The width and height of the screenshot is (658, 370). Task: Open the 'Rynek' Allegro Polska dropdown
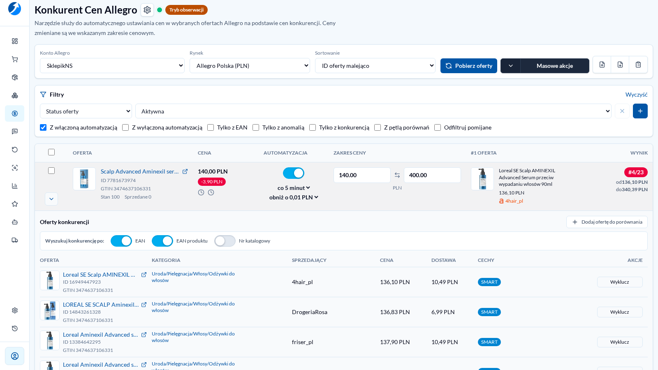(x=250, y=66)
